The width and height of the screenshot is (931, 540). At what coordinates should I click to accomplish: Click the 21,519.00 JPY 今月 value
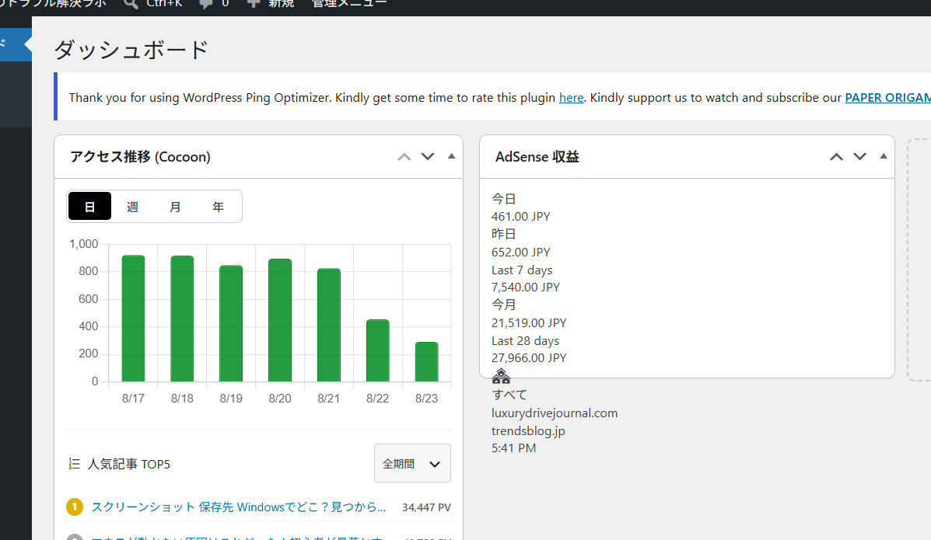[x=529, y=322]
